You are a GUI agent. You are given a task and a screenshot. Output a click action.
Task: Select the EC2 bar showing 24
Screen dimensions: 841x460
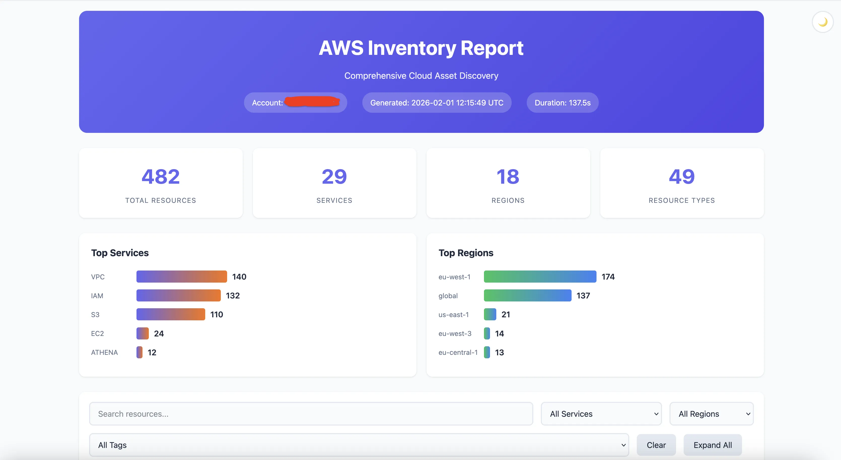coord(142,333)
